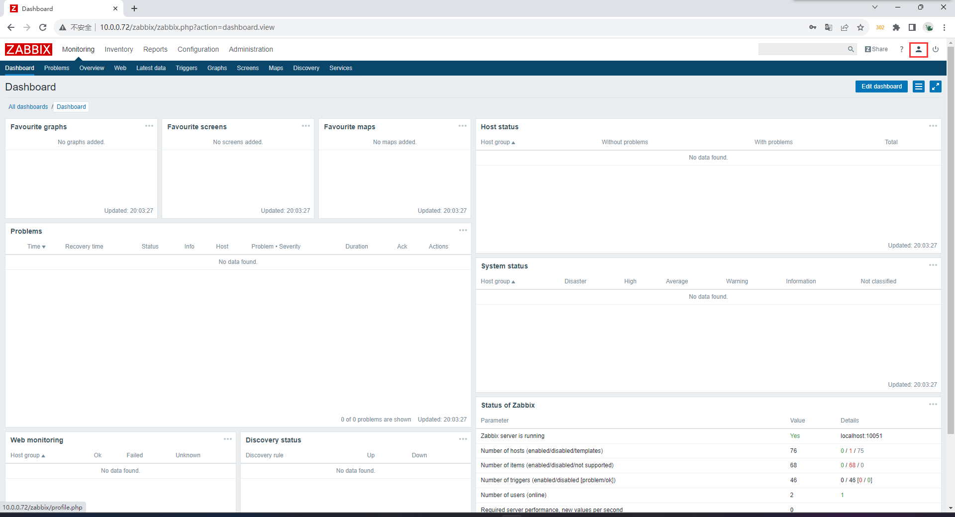Go back in browser history
955x517 pixels.
[x=11, y=27]
